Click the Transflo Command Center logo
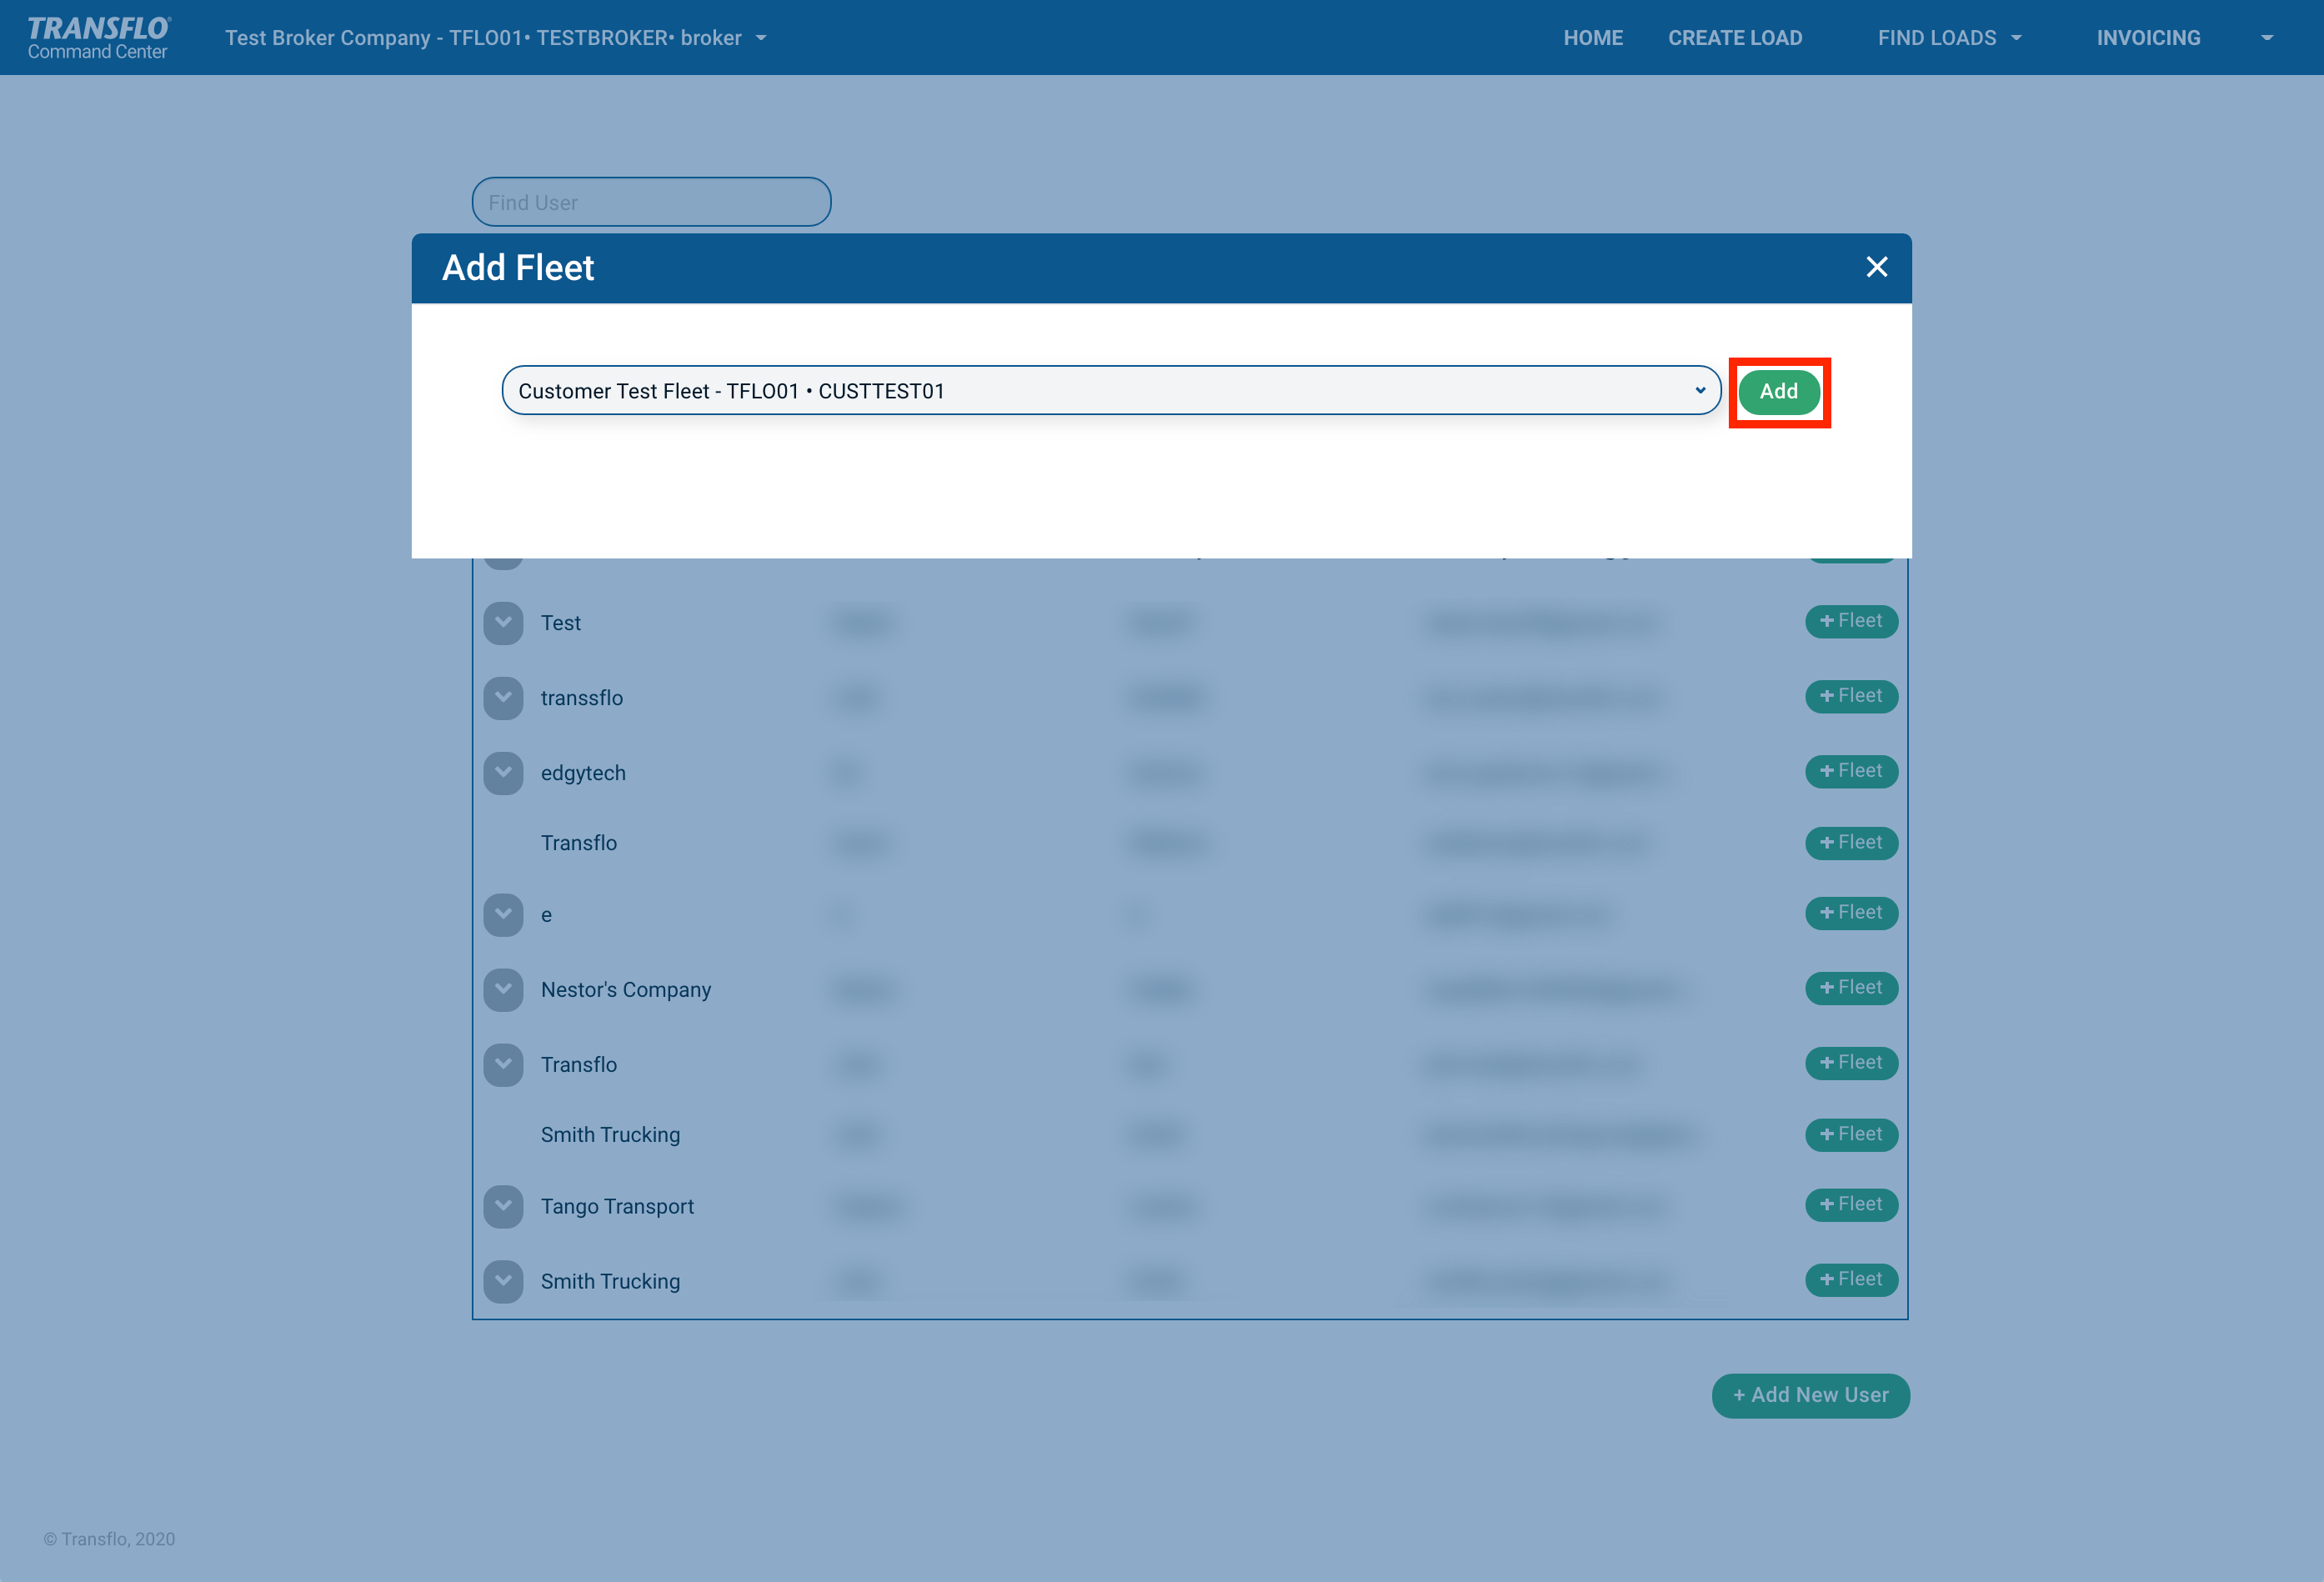This screenshot has width=2324, height=1582. point(98,38)
